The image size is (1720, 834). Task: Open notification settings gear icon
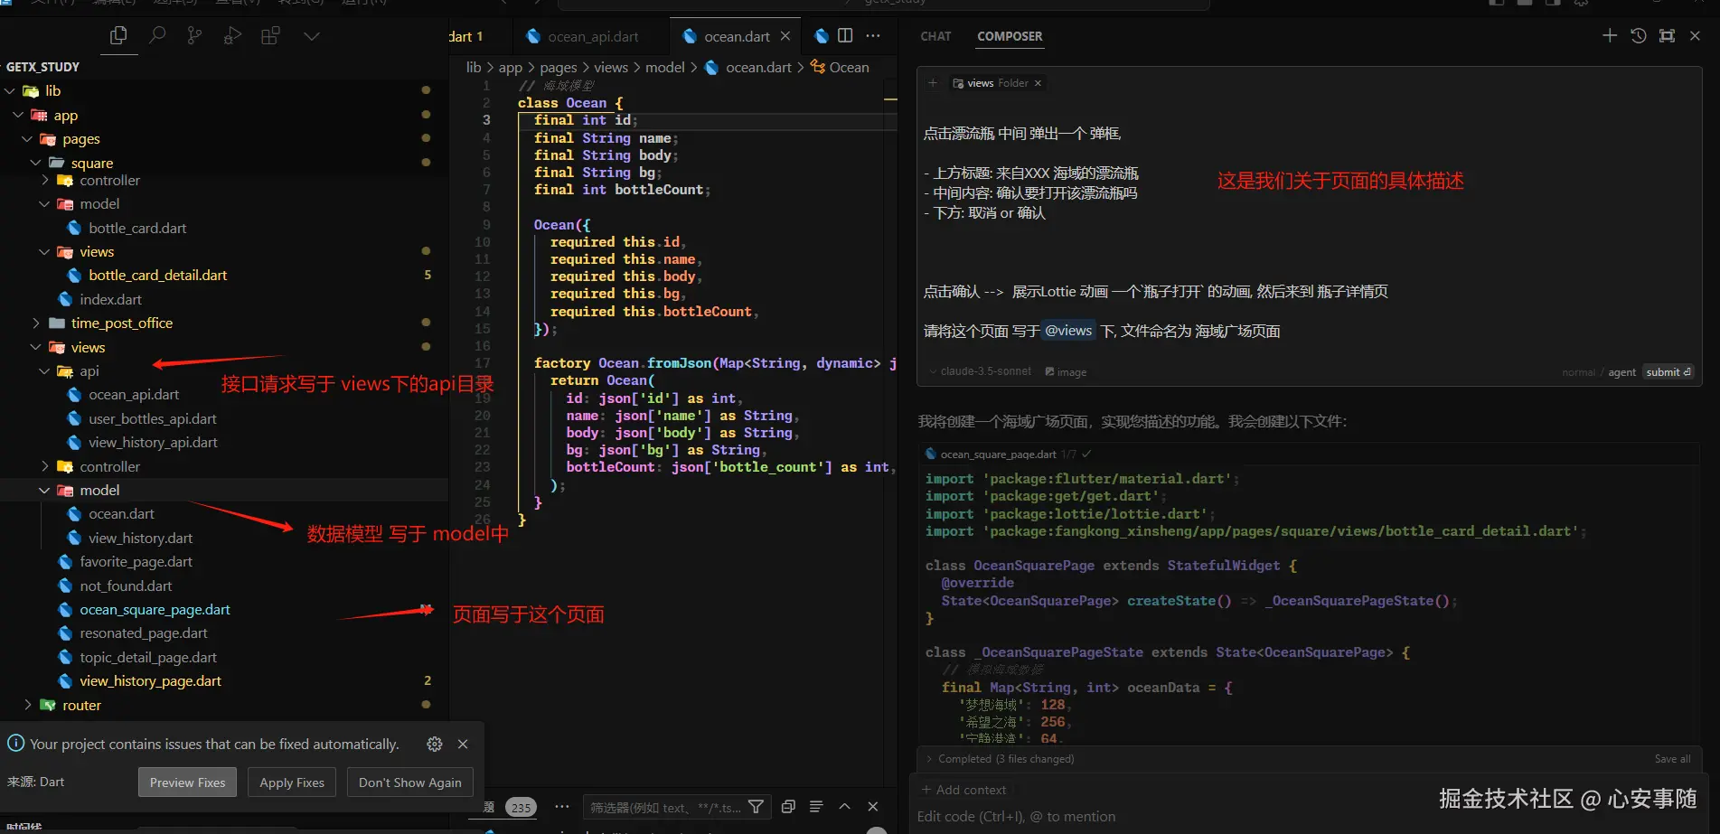[435, 744]
